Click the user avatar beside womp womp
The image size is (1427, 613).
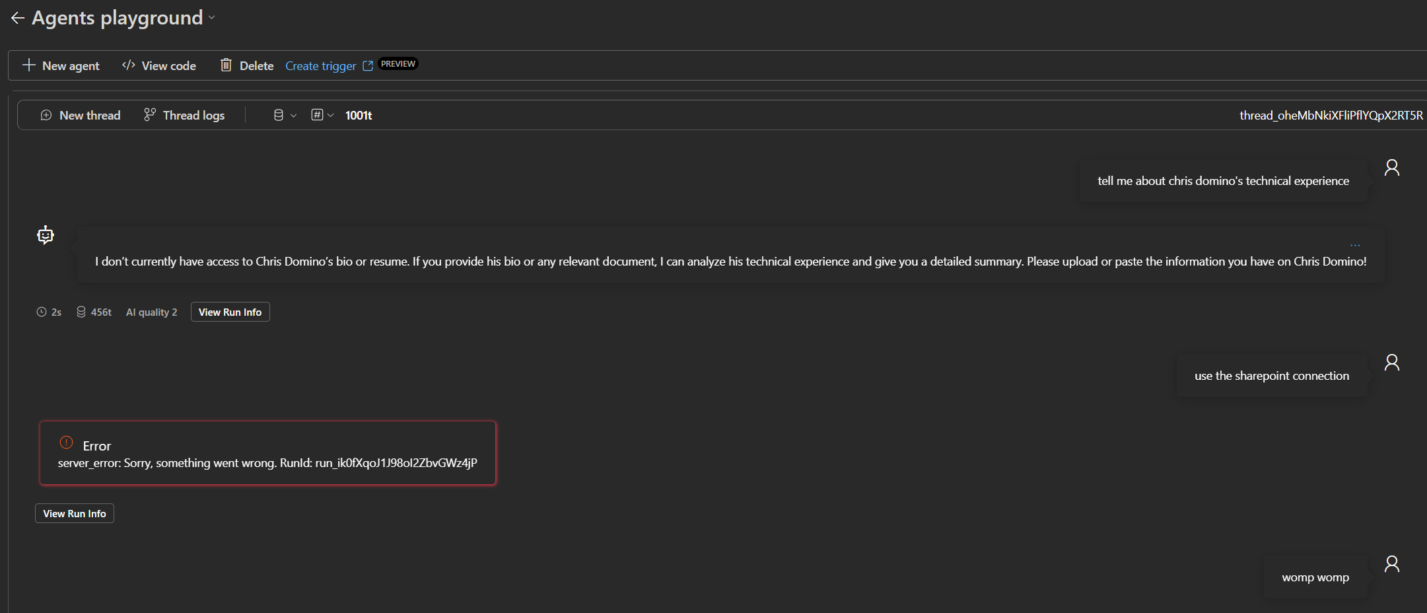1392,564
